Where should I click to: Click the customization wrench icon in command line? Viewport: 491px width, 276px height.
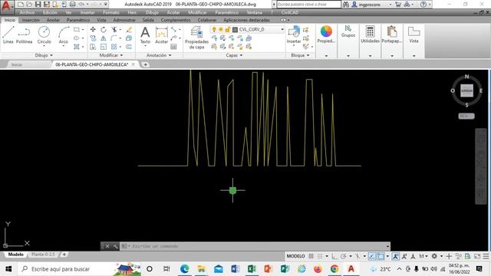(x=115, y=246)
